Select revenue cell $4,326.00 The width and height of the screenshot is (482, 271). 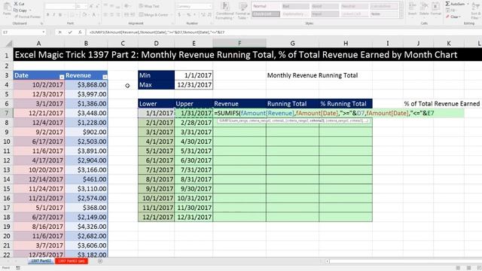pos(86,227)
